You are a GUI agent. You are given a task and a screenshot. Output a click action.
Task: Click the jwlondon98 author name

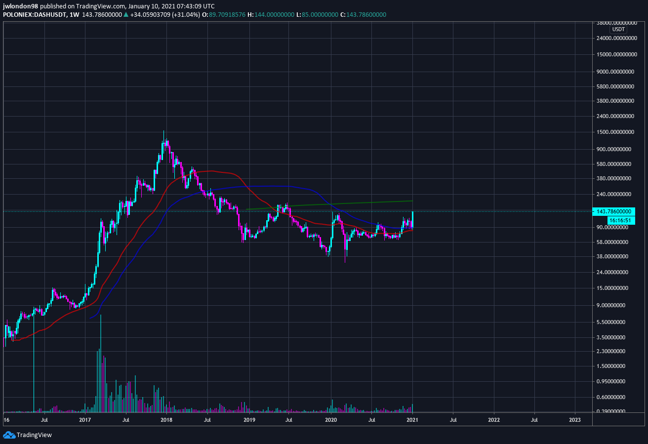pos(21,6)
